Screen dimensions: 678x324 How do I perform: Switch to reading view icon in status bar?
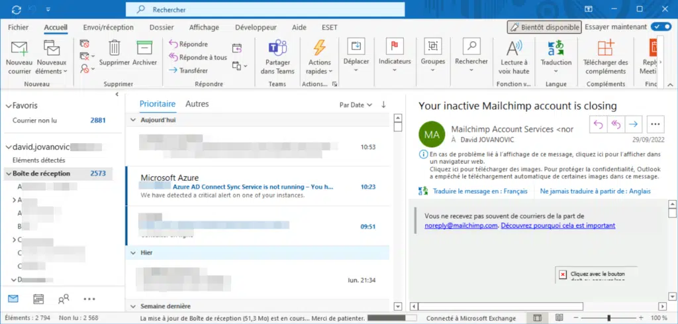(x=559, y=318)
